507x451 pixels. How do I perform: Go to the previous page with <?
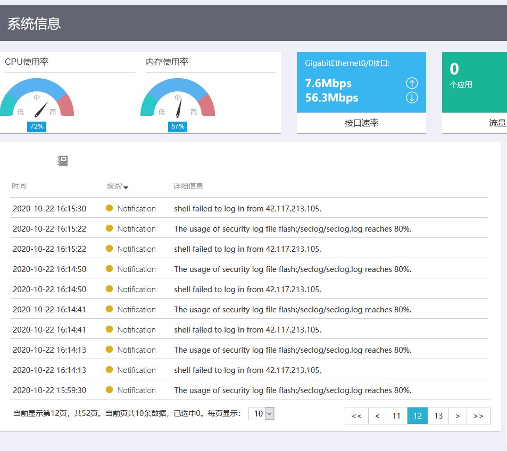click(x=377, y=416)
